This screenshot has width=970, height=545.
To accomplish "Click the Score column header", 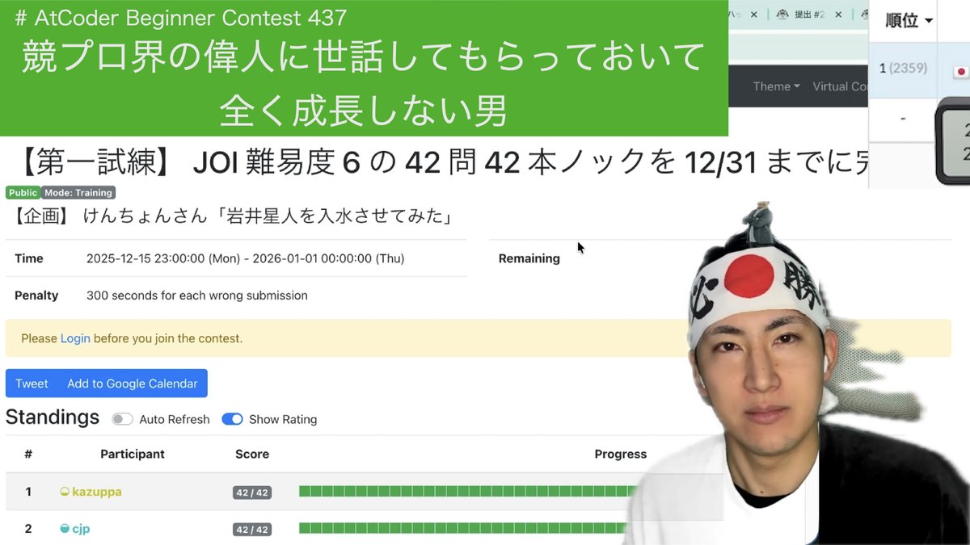I will tap(252, 454).
